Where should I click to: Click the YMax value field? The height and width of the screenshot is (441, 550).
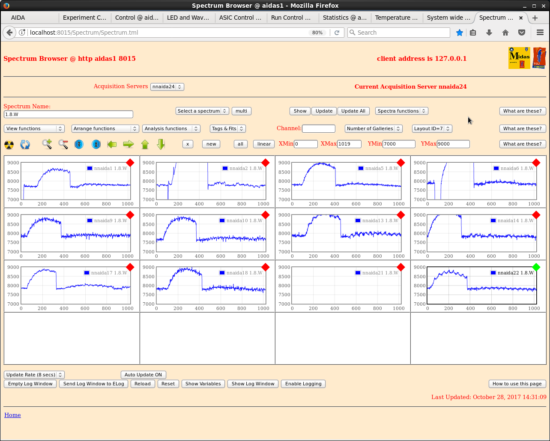[x=453, y=144]
